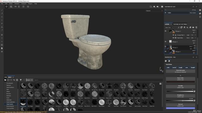Remove the Smart filter tag in Shelf

coord(32,80)
